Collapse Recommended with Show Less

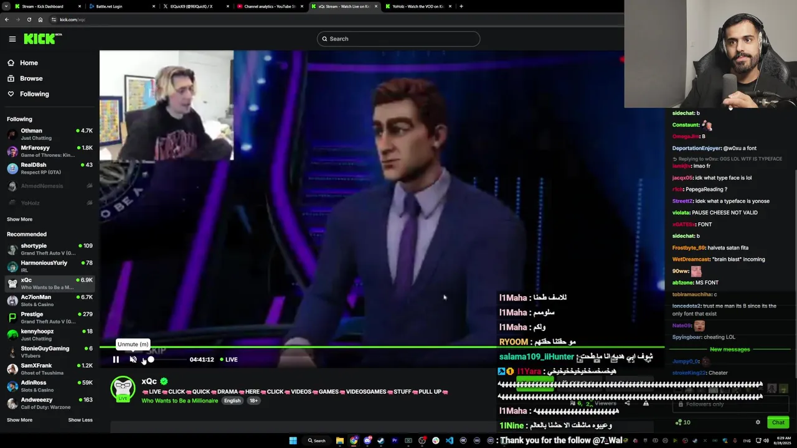[80, 420]
